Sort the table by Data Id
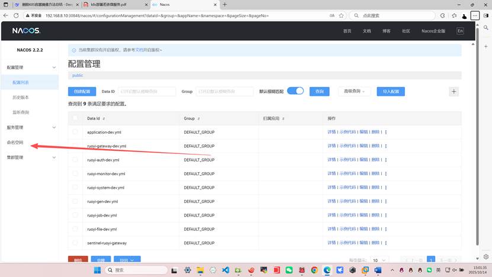 click(104, 118)
